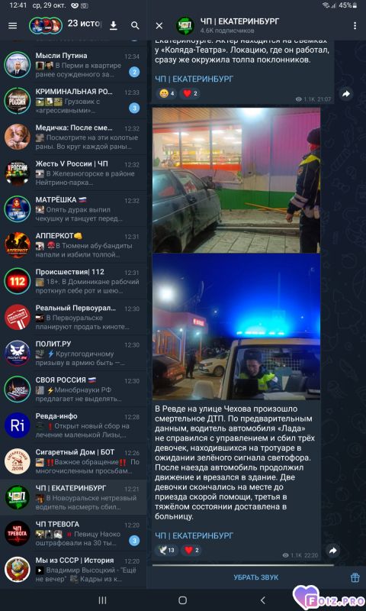Viewport: 366px width, 611px height.
Task: Open the Мысли Путина chat
Action: tap(73, 65)
